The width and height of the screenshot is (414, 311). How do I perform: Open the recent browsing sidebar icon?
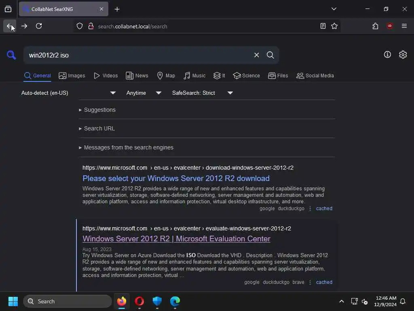point(8,9)
